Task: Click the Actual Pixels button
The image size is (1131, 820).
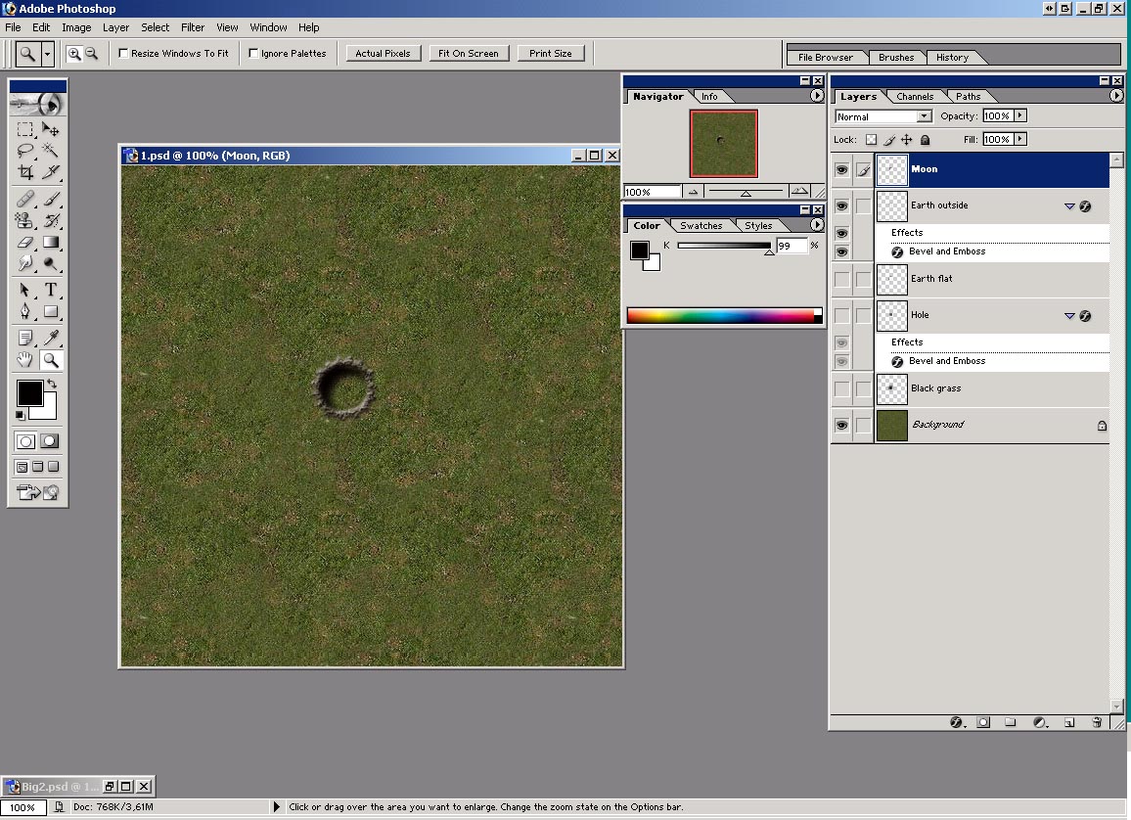Action: 383,54
